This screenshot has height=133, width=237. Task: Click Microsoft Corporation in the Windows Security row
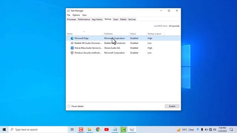pyautogui.click(x=114, y=53)
